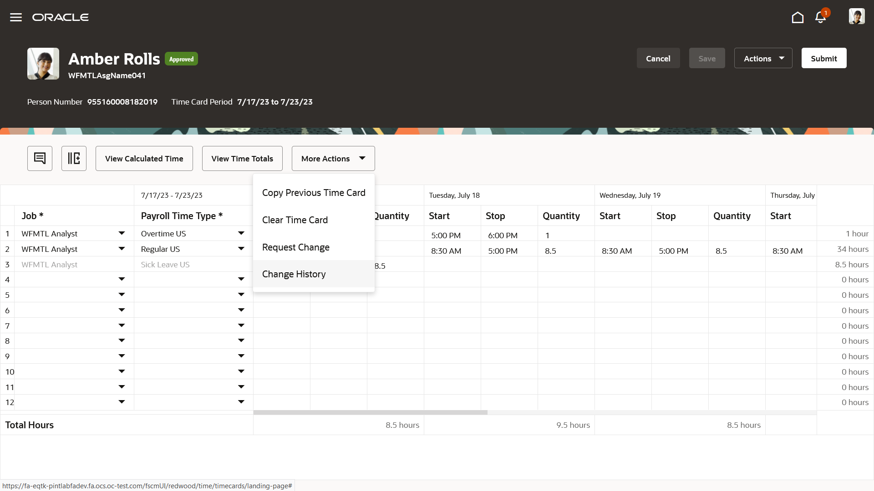Open the timecard comments icon
874x491 pixels.
coord(40,158)
